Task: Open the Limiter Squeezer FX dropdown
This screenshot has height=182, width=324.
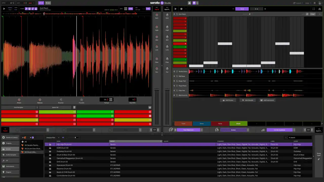Action: coord(294,130)
